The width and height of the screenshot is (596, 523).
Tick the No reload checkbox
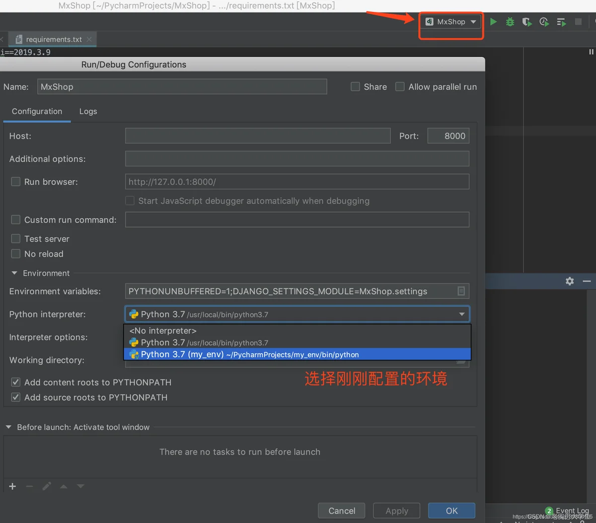point(16,254)
